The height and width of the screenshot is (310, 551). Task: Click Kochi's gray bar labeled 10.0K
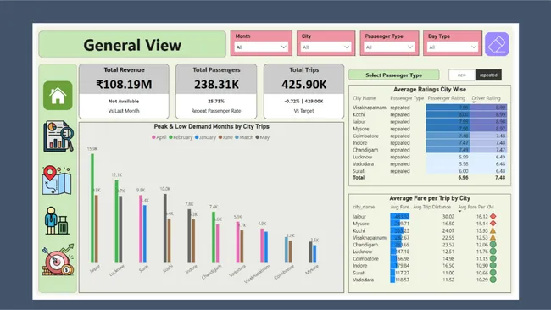(165, 228)
